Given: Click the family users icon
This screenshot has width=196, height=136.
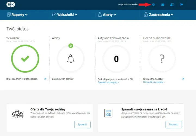Looking at the screenshot, I should pyautogui.click(x=172, y=5).
